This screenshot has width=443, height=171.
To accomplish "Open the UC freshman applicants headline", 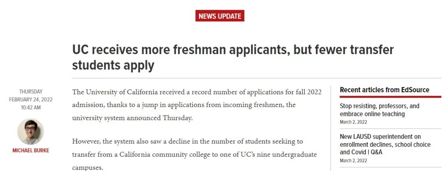I will point(233,57).
